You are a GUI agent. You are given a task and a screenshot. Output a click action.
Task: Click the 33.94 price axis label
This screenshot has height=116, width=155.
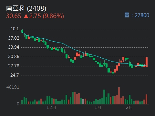pos(14,47)
